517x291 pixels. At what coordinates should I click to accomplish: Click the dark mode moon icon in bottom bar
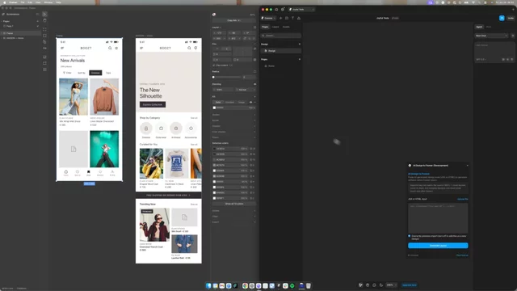click(x=381, y=285)
